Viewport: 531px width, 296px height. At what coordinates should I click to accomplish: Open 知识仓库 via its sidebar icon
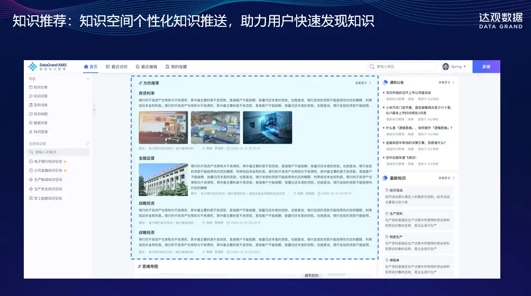click(31, 87)
